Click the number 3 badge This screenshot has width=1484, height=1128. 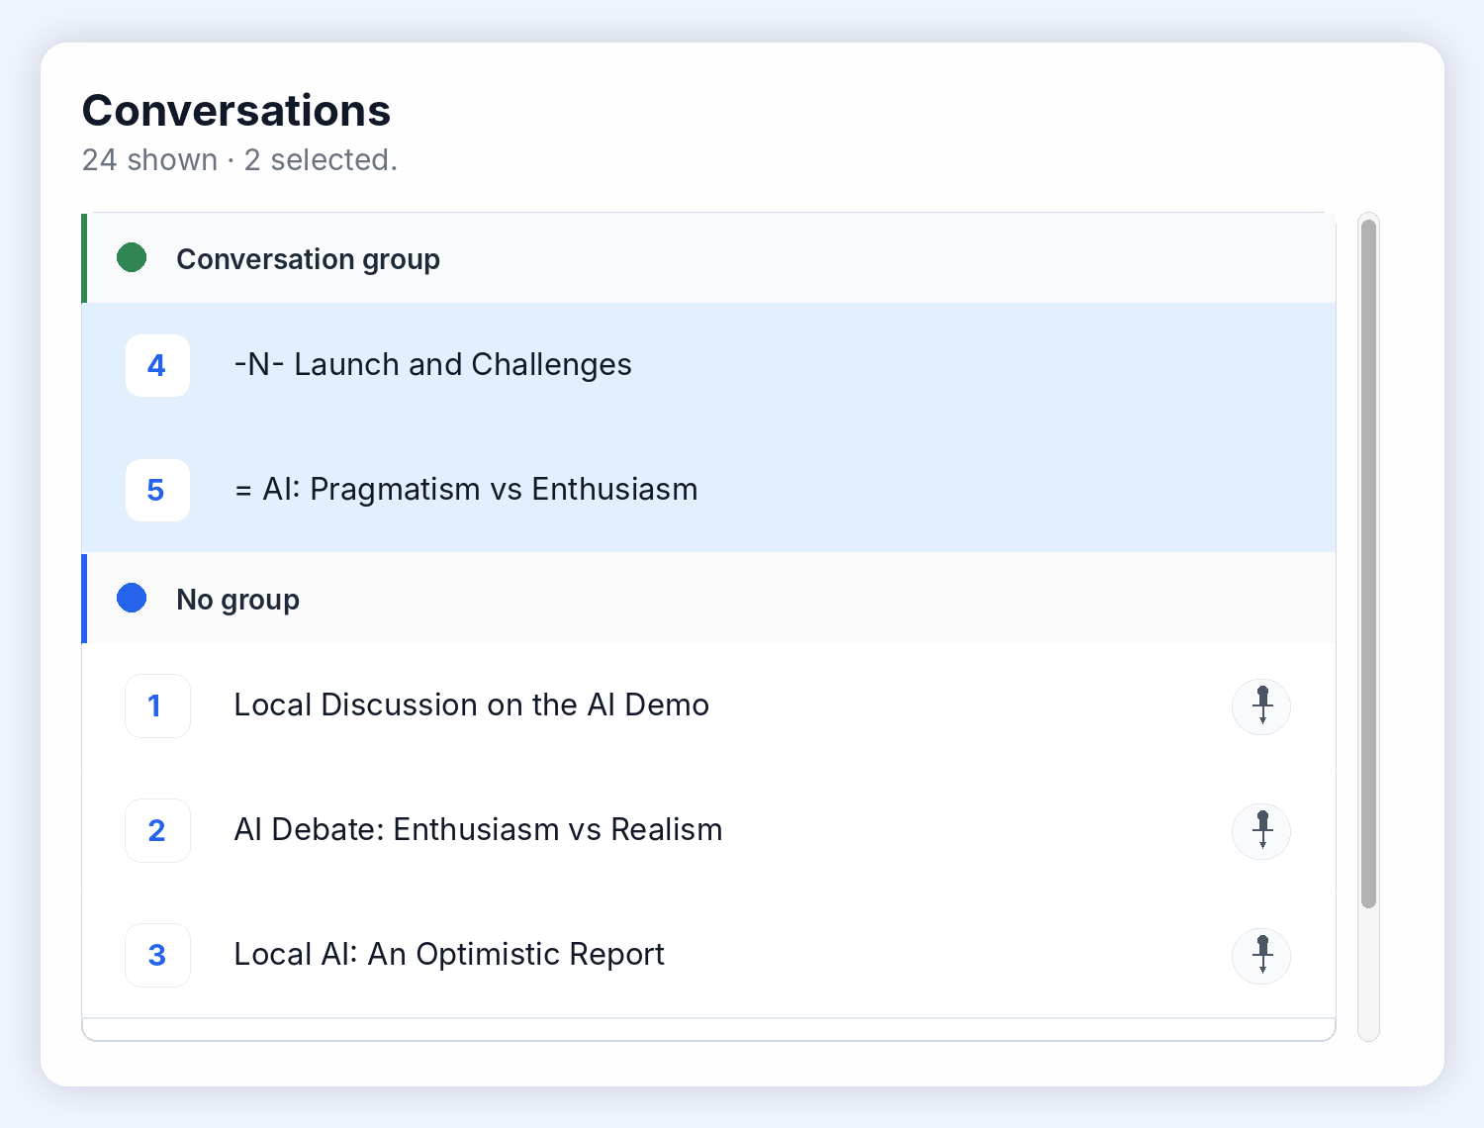click(x=157, y=955)
